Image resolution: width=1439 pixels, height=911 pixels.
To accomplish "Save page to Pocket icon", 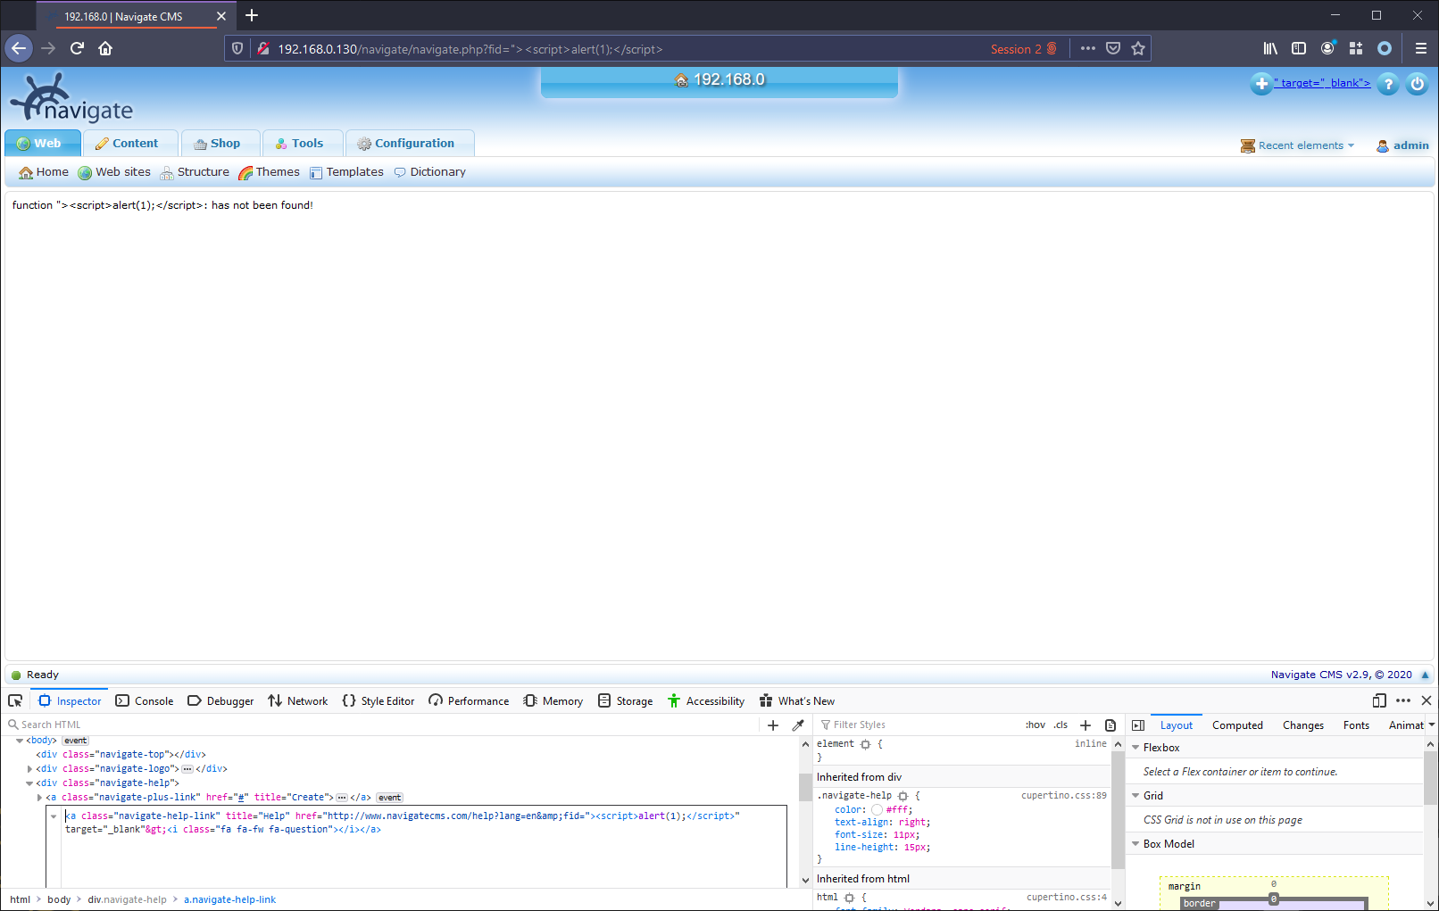I will click(x=1113, y=49).
